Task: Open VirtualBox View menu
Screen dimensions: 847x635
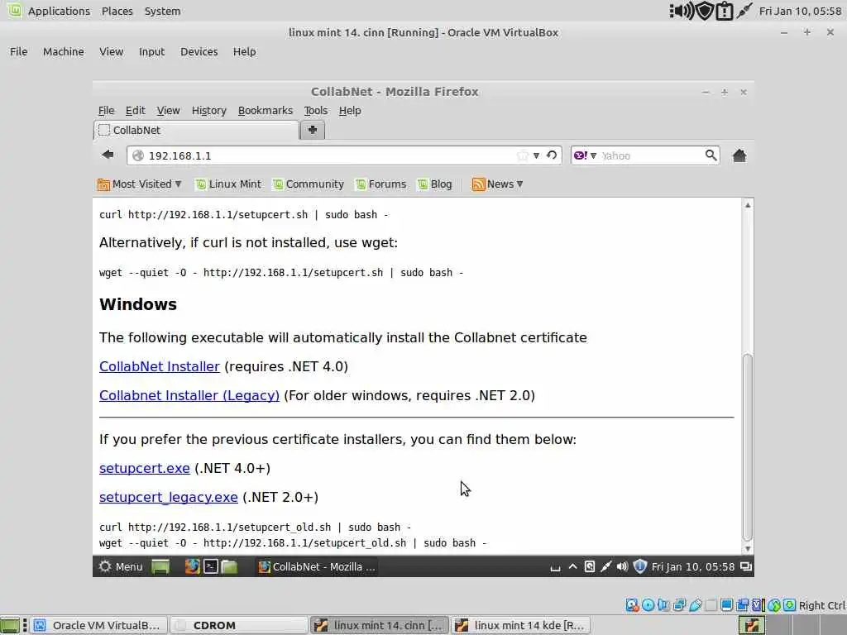Action: [x=111, y=52]
